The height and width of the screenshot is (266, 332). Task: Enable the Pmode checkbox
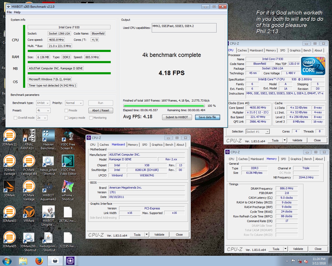click(66, 110)
